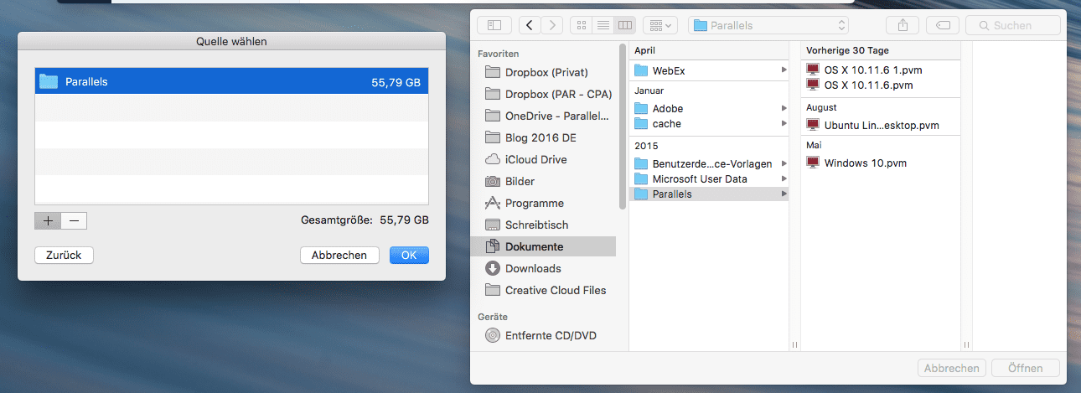1081x393 pixels.
Task: Click the Bilder camera icon
Action: point(493,181)
